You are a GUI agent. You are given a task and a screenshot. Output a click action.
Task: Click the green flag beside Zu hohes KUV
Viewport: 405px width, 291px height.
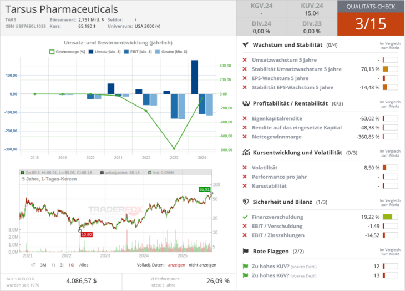coord(245,267)
